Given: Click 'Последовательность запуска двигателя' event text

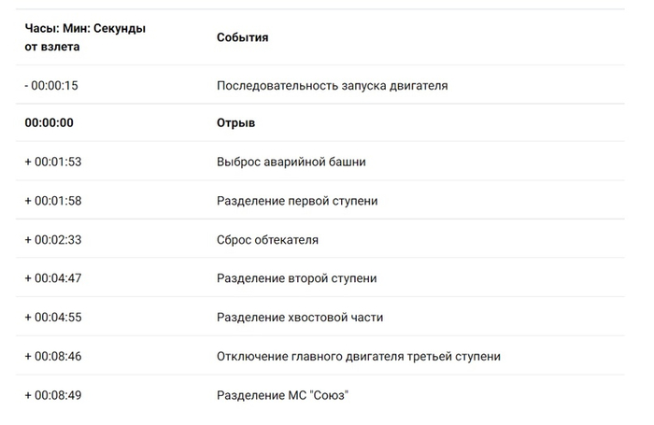Looking at the screenshot, I should 332,85.
